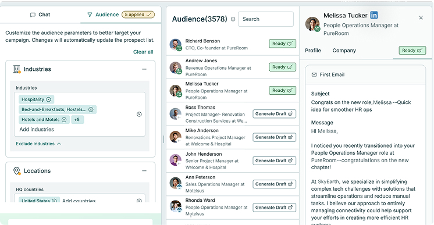Click 'Hi Melissa,' in email message
The image size is (434, 225).
324,131
